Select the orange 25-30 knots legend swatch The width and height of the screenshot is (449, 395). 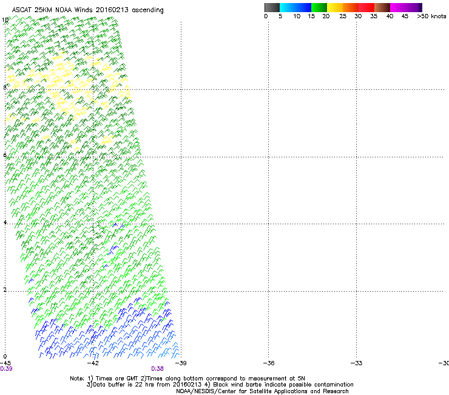pyautogui.click(x=351, y=7)
